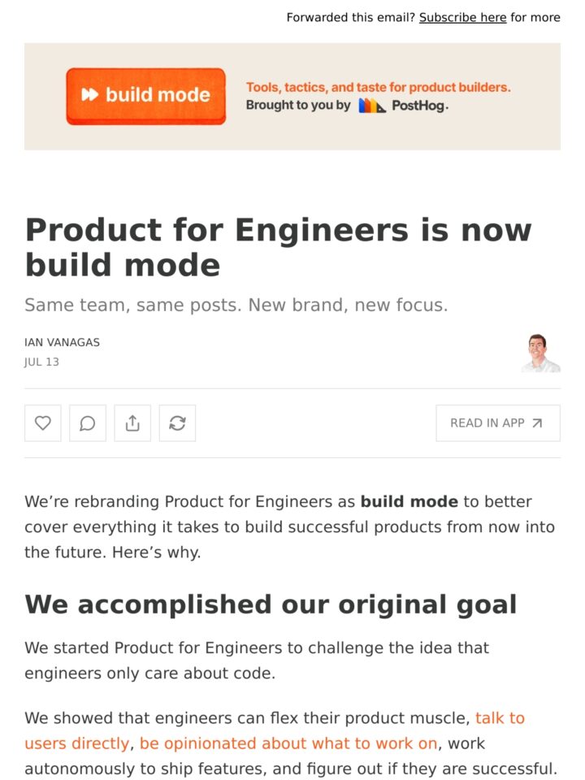Click the restack circular arrows icon
Viewport: 585px width, 780px height.
(177, 423)
